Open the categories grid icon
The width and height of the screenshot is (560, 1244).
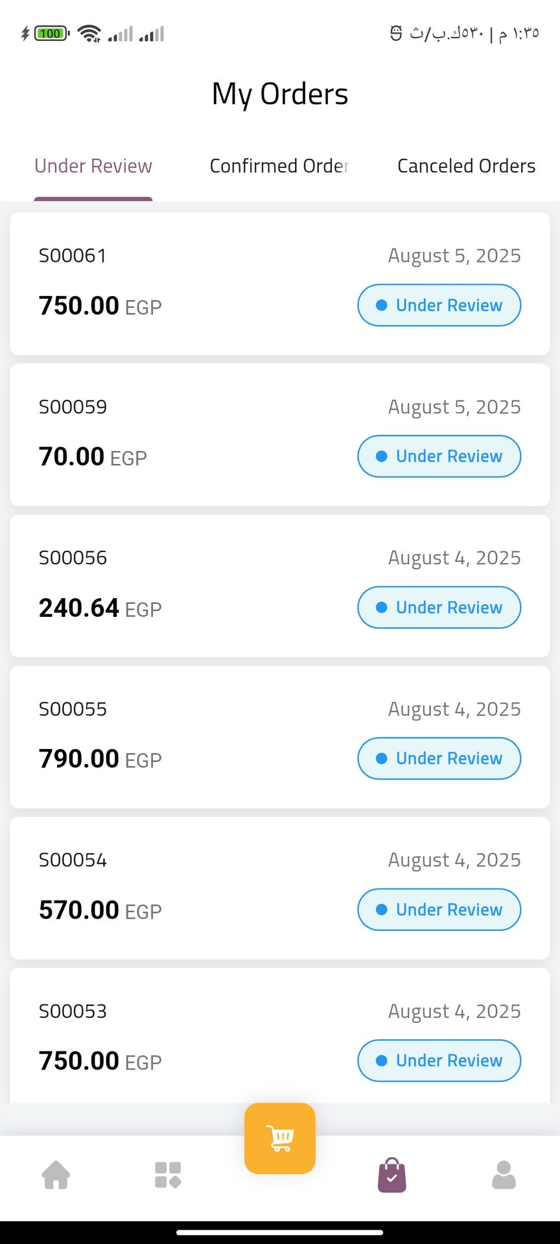(x=168, y=1175)
